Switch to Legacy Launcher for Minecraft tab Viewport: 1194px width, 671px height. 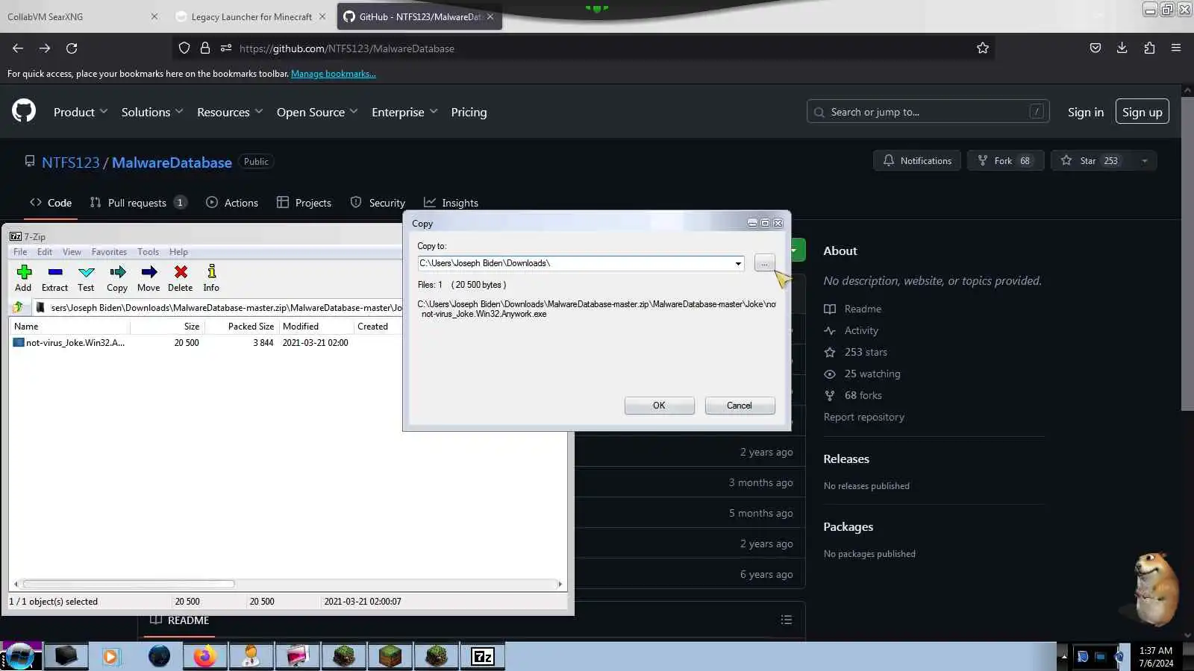(x=251, y=16)
